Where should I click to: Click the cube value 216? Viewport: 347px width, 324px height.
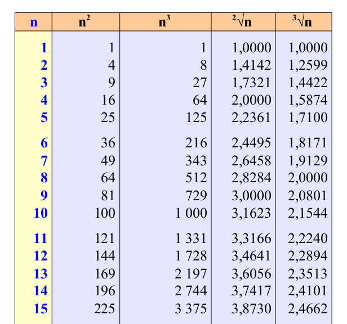point(196,143)
